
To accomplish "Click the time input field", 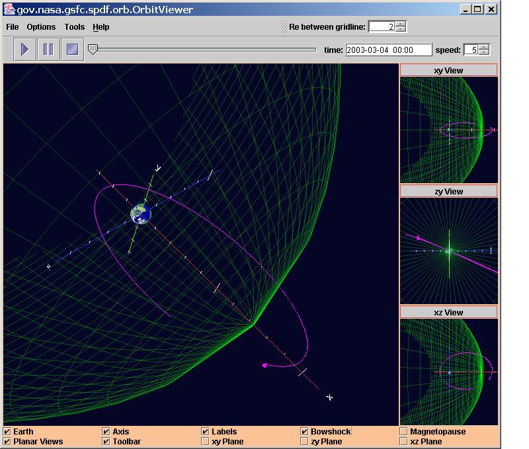I will click(388, 50).
